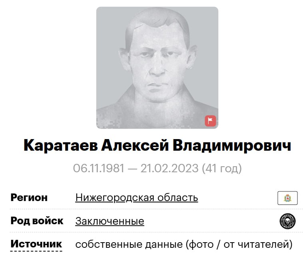This screenshot has width=303, height=255.
Task: Select the birth date 06.11.1981
Action: (99, 168)
